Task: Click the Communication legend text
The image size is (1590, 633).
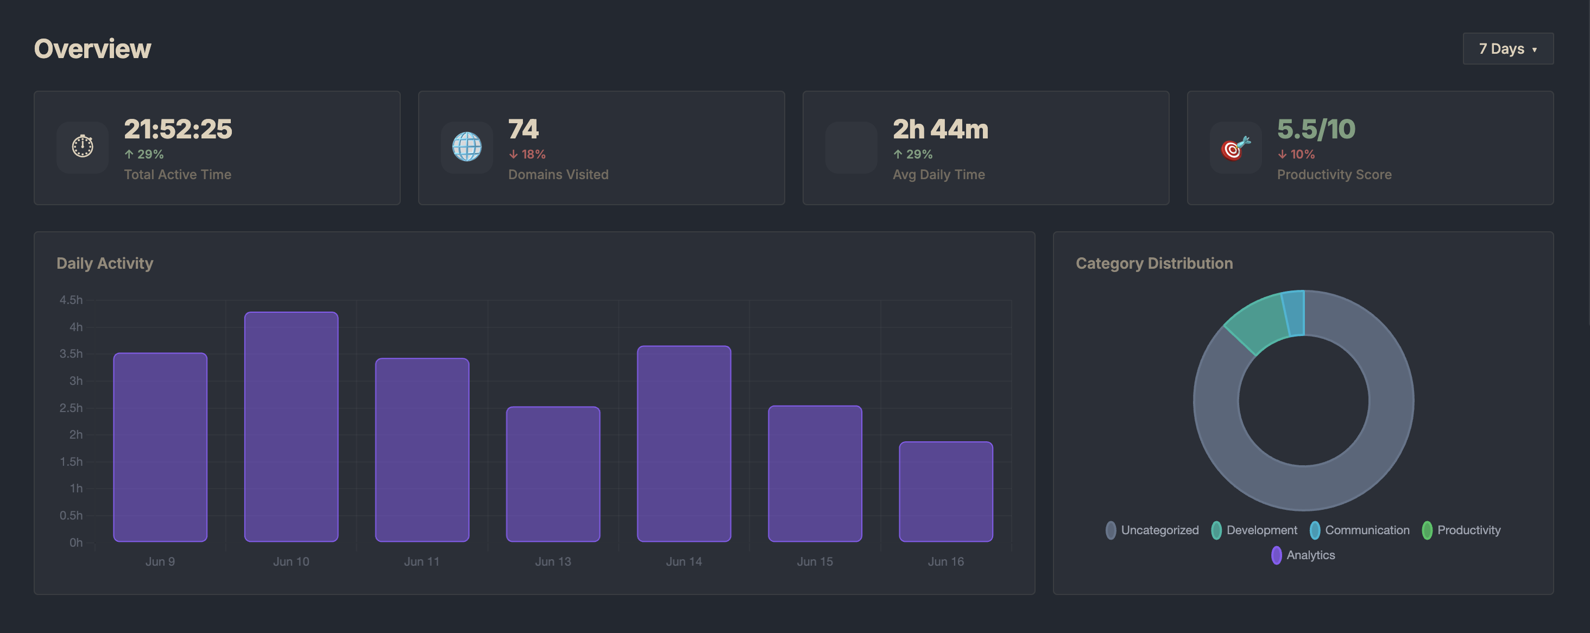Action: [x=1367, y=530]
